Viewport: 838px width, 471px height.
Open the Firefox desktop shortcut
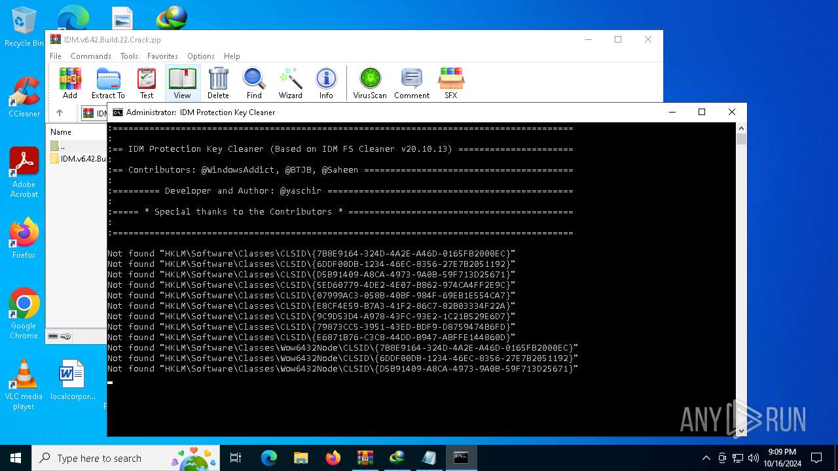(x=24, y=239)
